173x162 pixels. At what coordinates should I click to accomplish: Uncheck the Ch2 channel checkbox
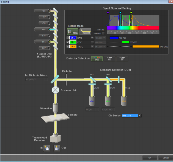tap(68, 42)
